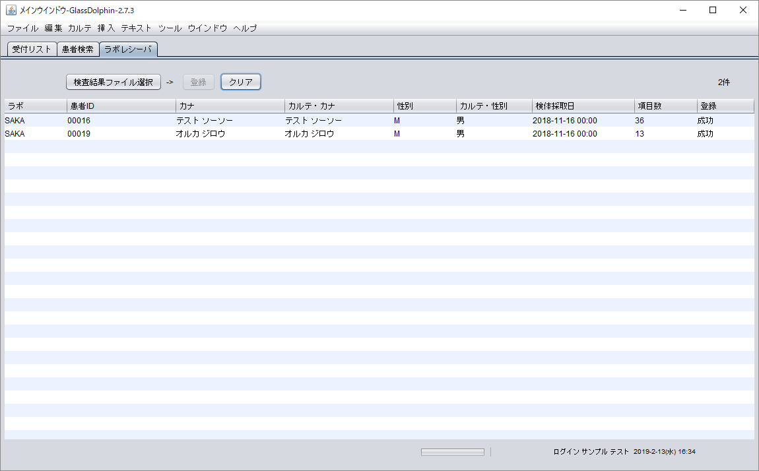Viewport: 759px width, 471px height.
Task: Switch to the 受付リスト tab
Action: (32, 49)
